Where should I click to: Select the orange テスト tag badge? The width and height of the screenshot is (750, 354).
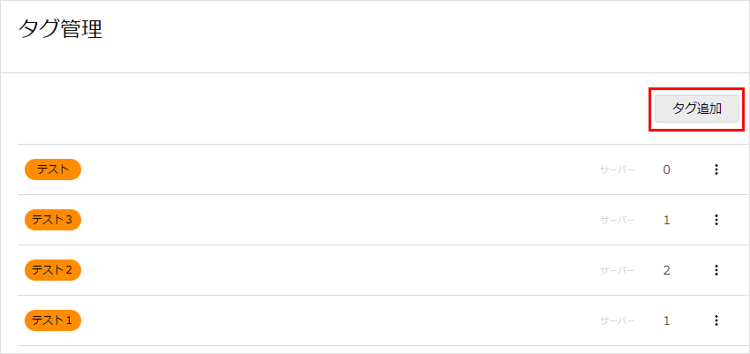(x=53, y=169)
